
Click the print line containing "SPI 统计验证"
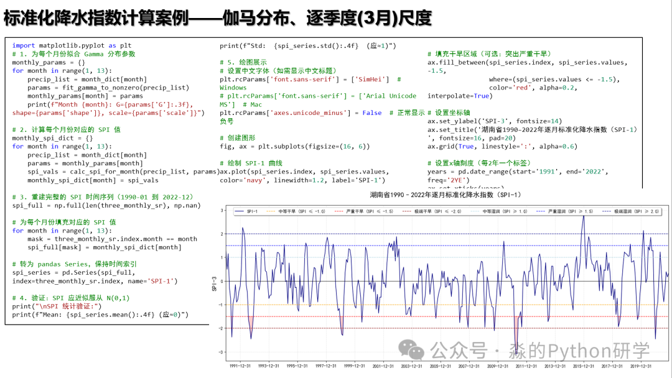point(57,307)
